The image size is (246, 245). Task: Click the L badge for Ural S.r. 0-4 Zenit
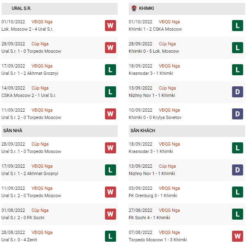coord(110,236)
